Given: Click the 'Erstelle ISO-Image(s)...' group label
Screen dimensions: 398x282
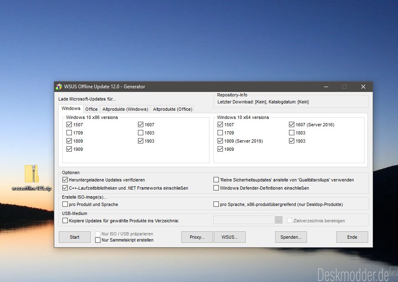Looking at the screenshot, I should [x=84, y=197].
